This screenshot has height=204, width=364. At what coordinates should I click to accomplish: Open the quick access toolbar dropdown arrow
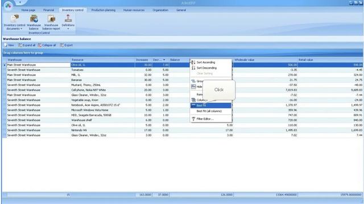(20, 2)
